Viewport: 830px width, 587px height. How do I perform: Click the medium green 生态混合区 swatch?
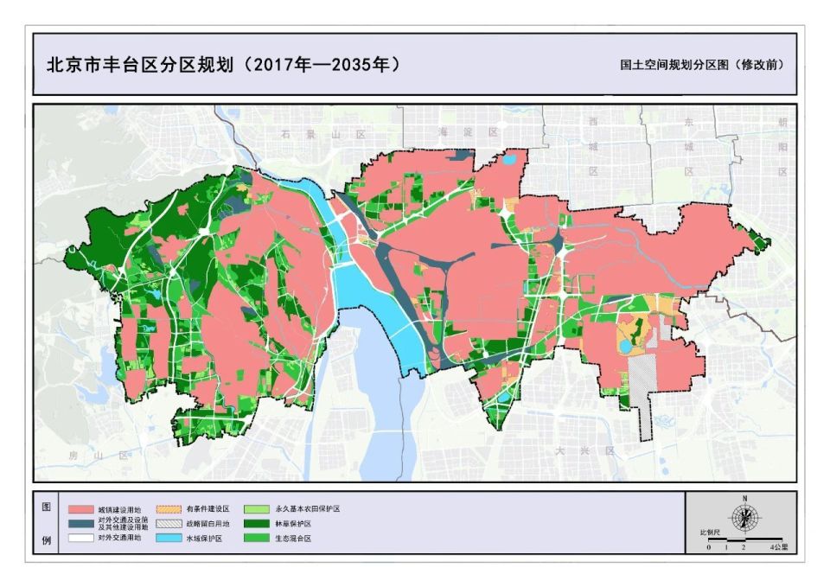point(257,538)
